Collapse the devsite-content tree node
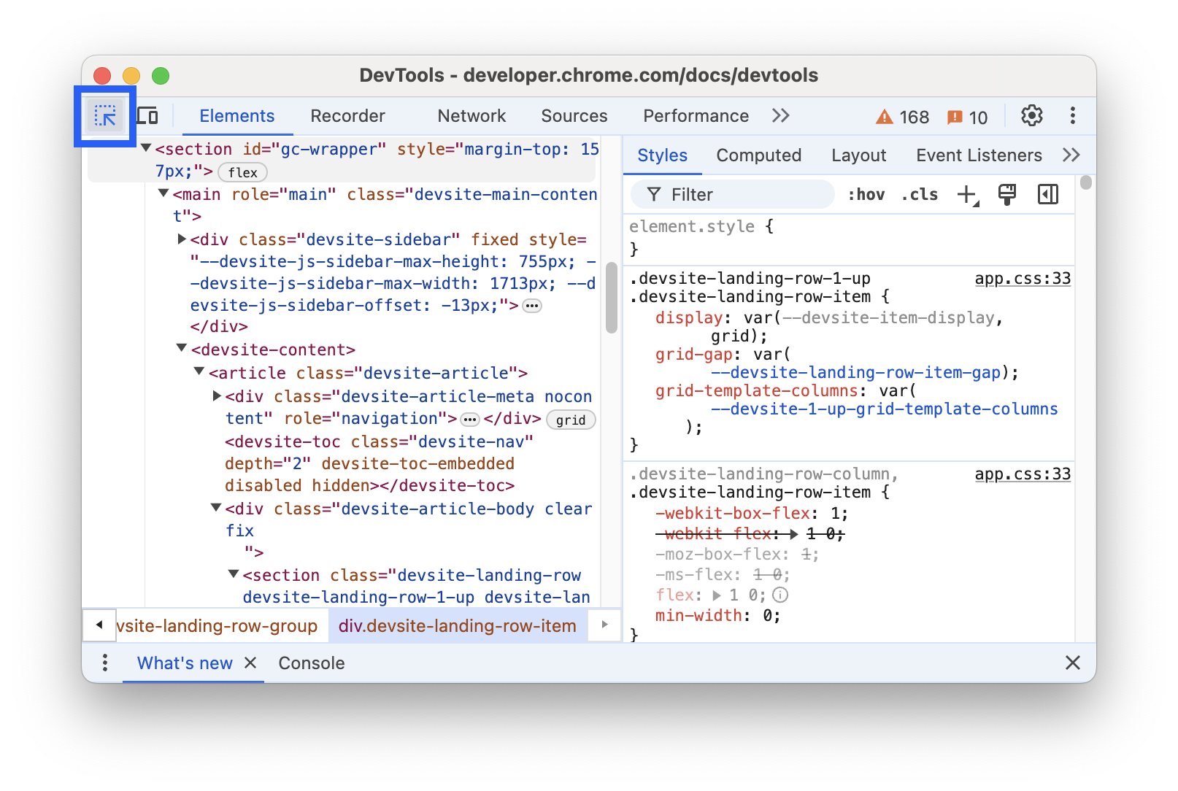The width and height of the screenshot is (1178, 791). (180, 348)
